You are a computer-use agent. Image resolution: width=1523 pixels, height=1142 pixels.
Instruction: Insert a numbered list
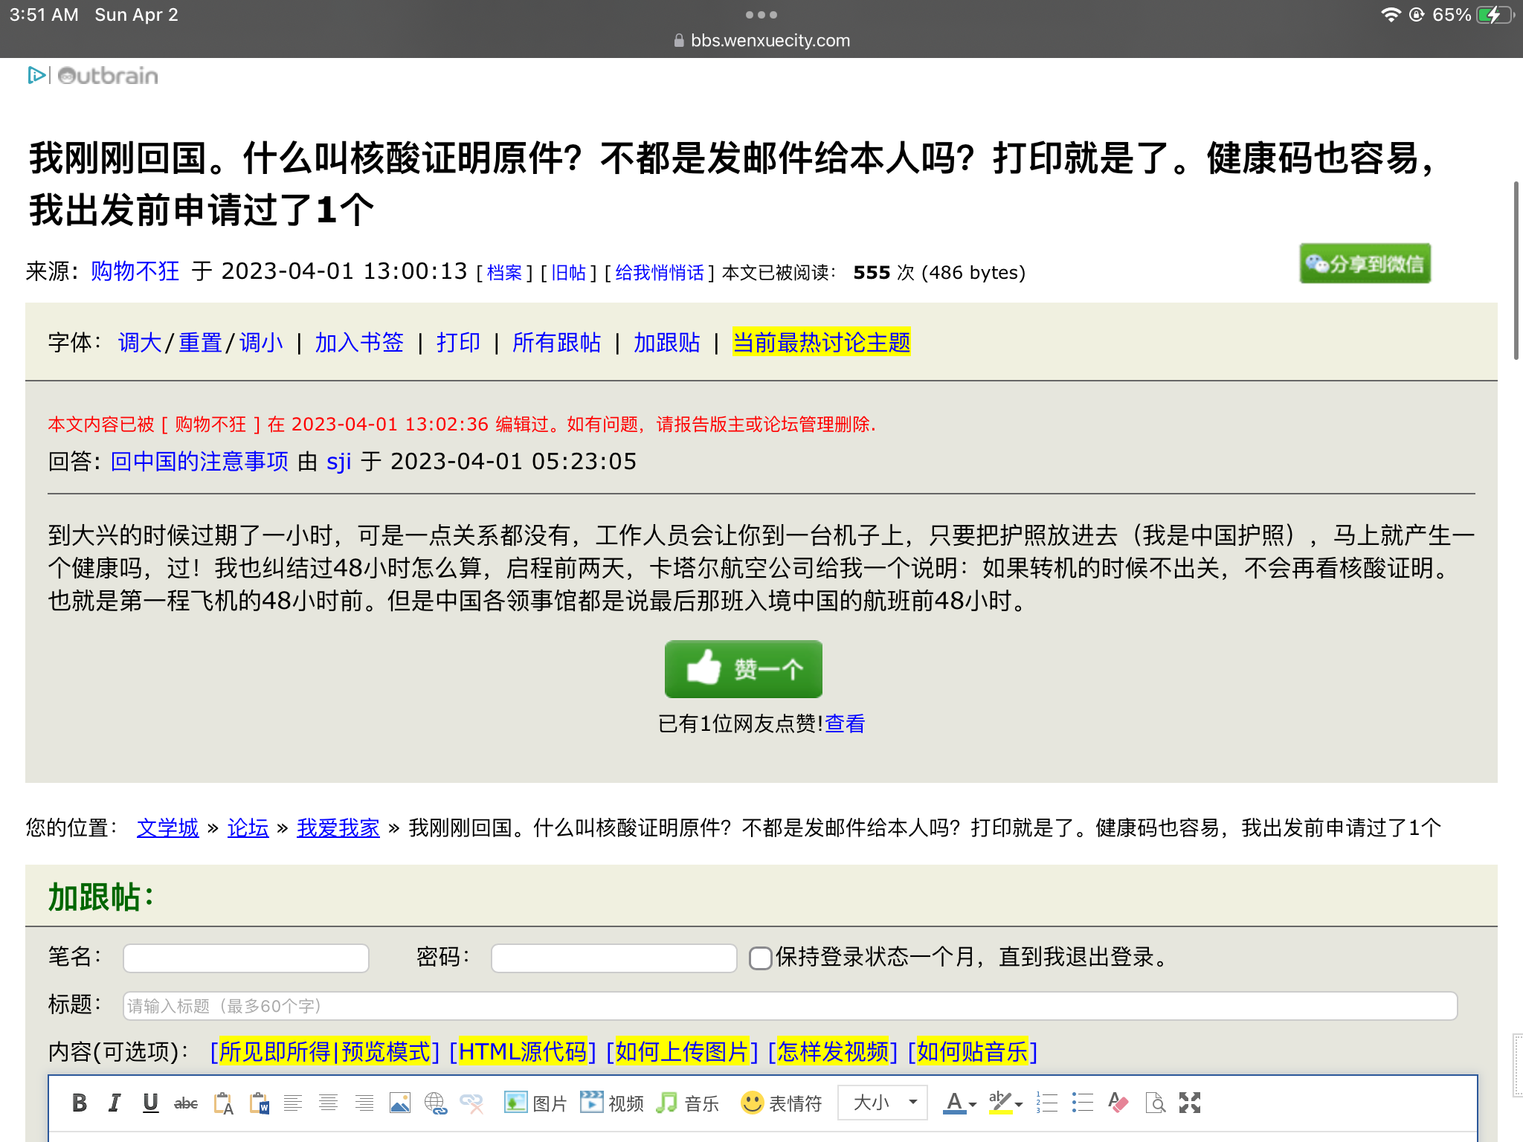click(x=1047, y=1103)
